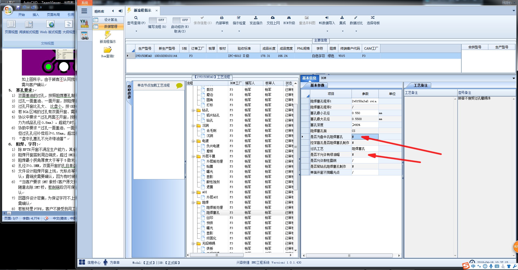Screen dimensions: 518x270
Task: Open the hamburger menu in the EMS sidebar
Action: click(84, 11)
